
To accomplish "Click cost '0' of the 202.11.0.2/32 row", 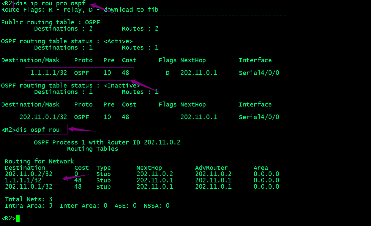I will pos(76,174).
